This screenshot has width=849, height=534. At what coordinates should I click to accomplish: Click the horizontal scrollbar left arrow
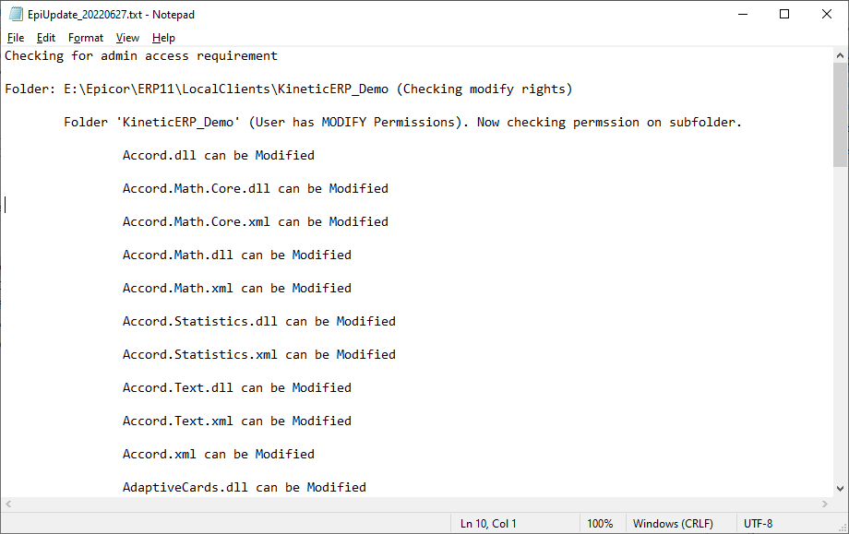pos(8,504)
